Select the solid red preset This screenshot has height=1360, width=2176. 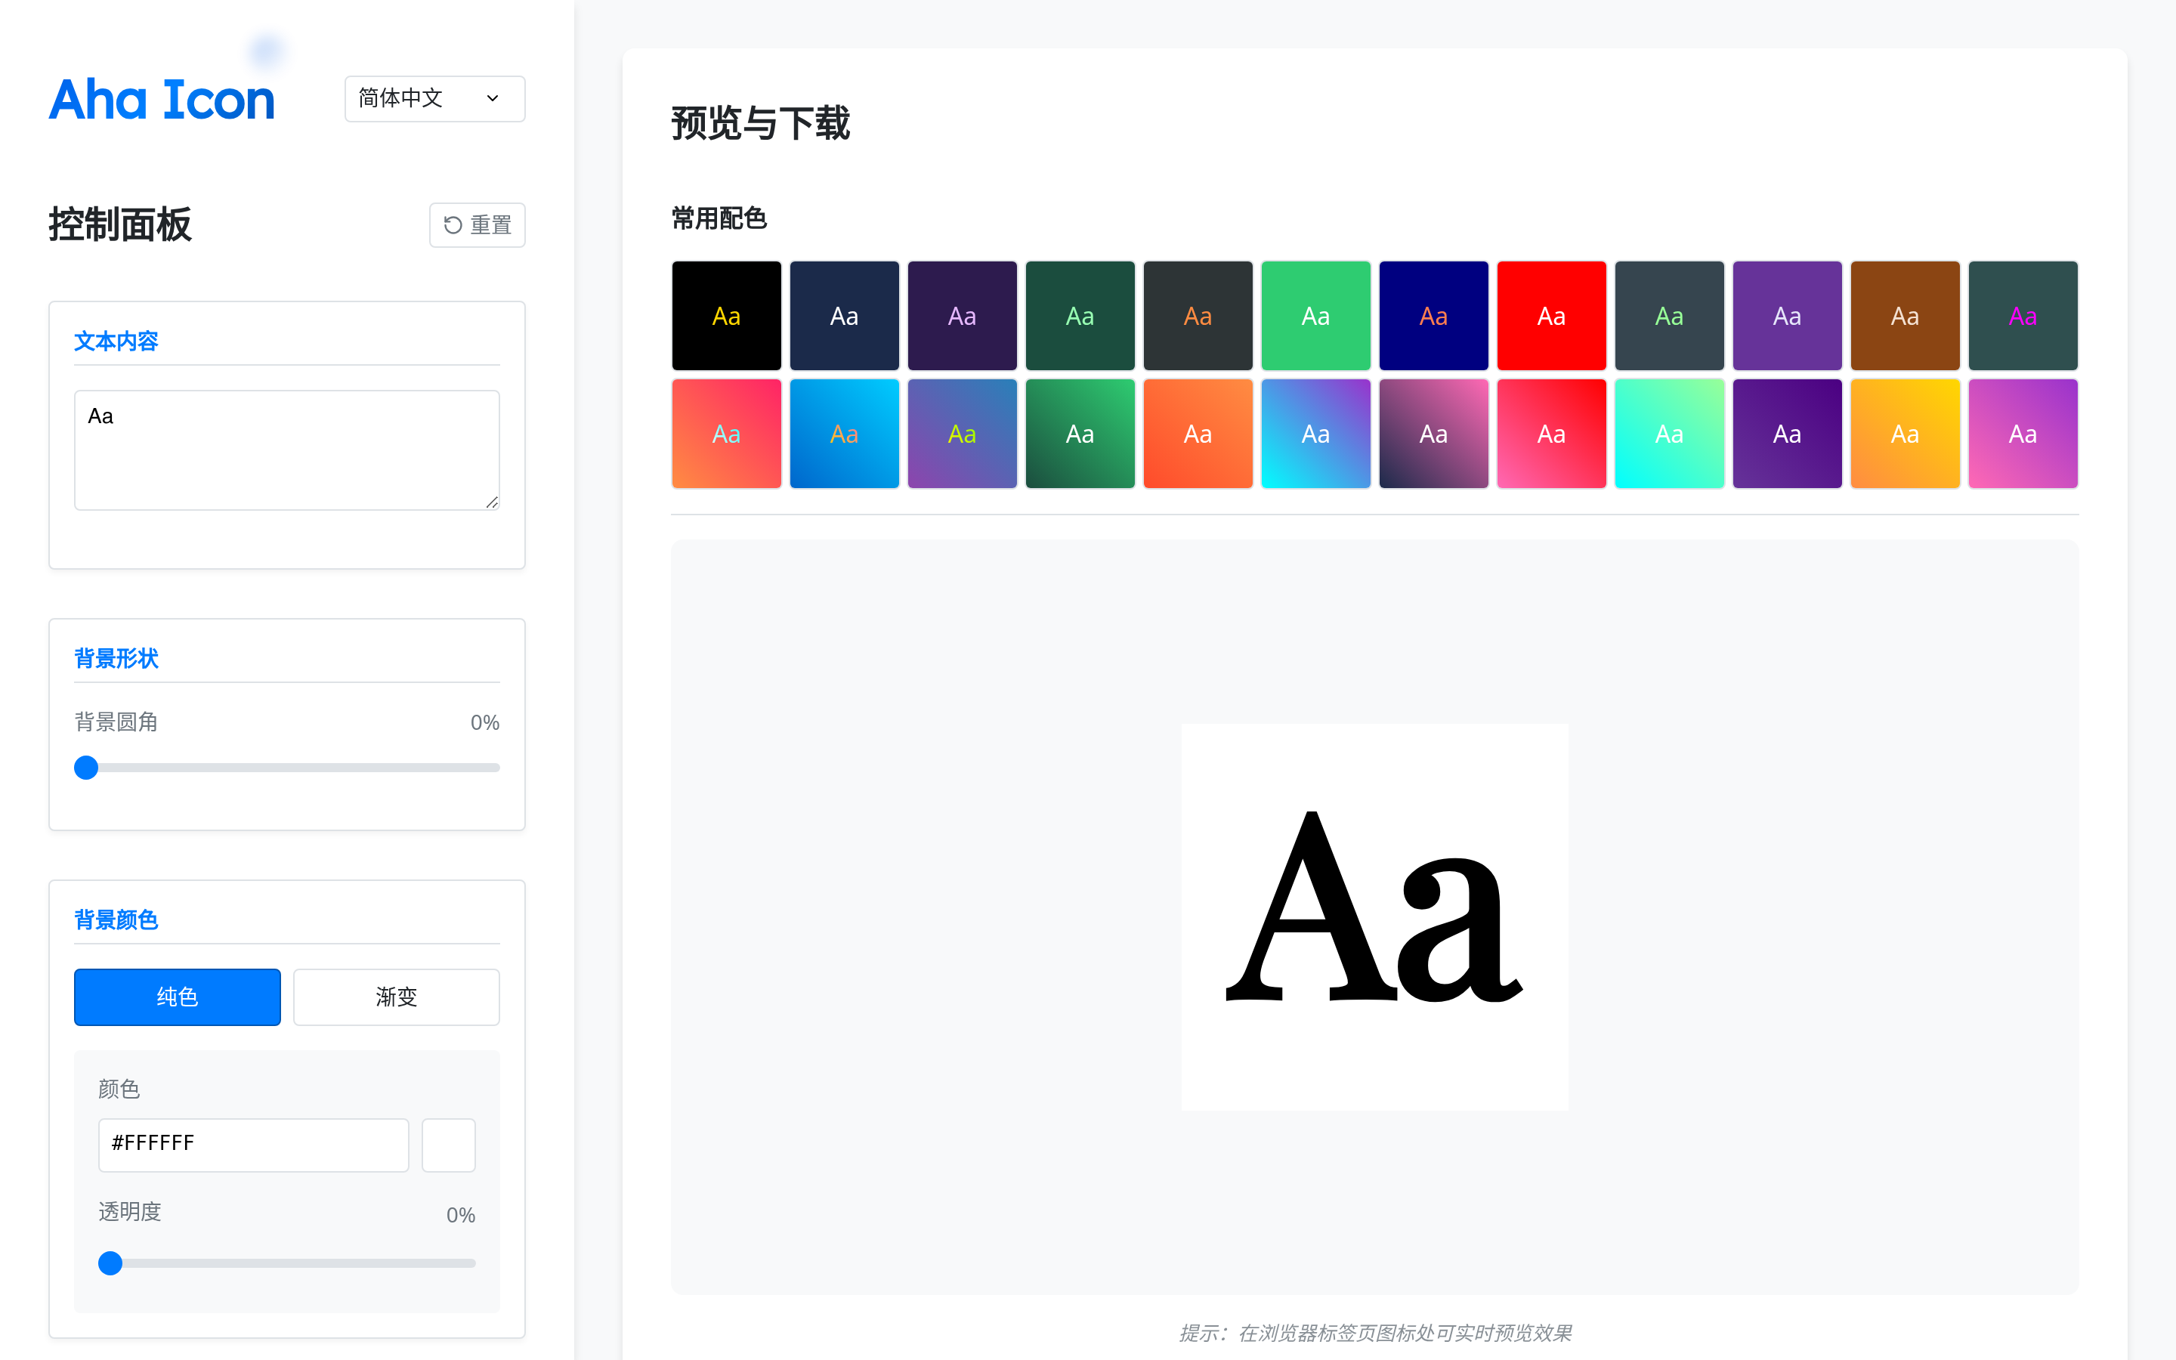point(1551,316)
